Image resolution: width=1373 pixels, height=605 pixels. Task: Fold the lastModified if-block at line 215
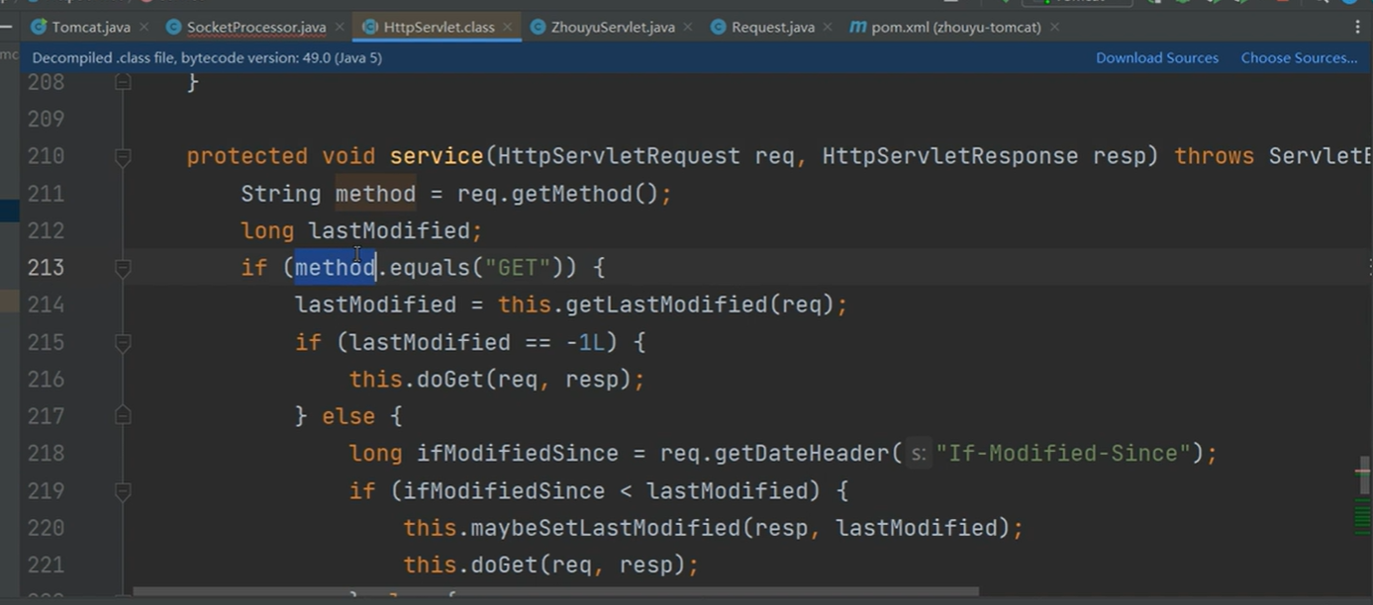123,342
